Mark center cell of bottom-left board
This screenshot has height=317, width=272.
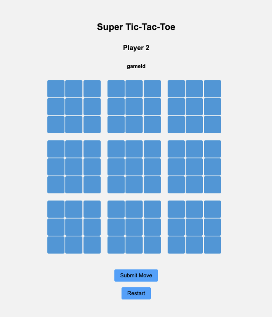click(x=74, y=227)
